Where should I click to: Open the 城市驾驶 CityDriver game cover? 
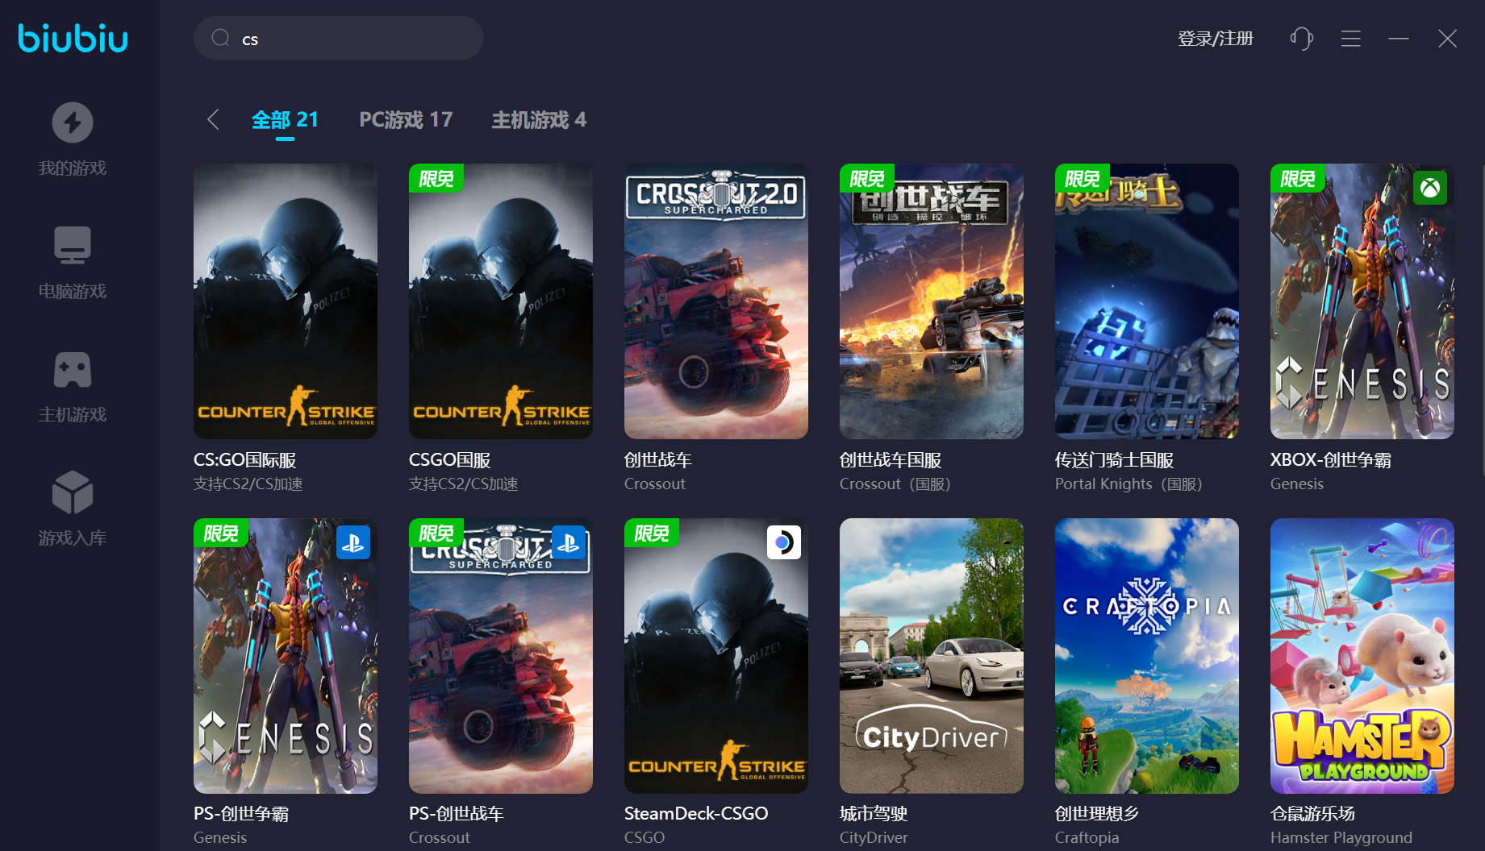point(931,655)
